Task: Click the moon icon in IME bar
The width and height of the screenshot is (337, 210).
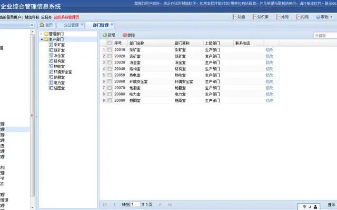Action: 310,207
